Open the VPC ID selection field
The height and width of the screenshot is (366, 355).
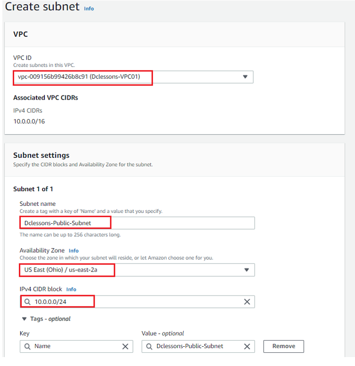[x=133, y=77]
